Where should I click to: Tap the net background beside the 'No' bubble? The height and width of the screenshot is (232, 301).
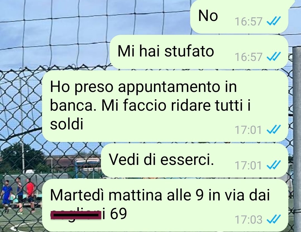pos(96,17)
